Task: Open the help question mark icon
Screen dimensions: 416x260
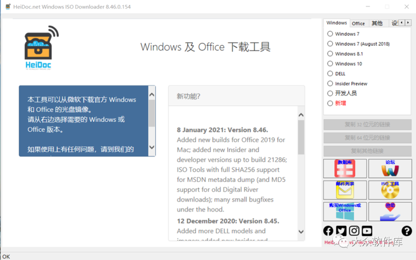Action: pos(406,231)
